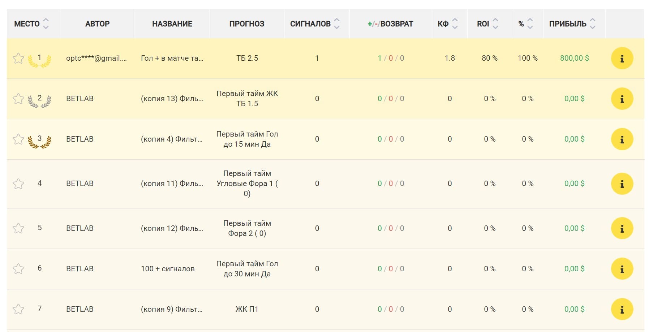Sort table by ПРИБЫЛЬ column arrows

click(x=593, y=23)
